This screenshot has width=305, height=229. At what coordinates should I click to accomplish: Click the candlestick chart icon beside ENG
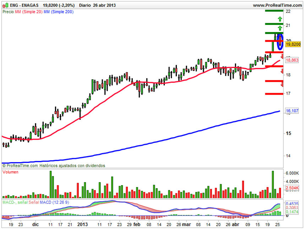click(5, 5)
